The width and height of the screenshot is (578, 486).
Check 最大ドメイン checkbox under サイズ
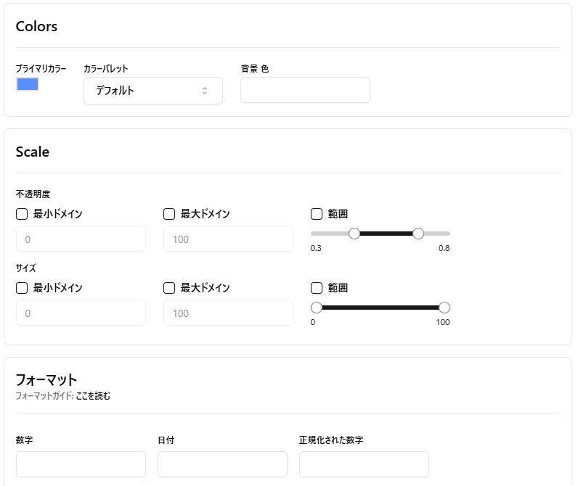169,288
